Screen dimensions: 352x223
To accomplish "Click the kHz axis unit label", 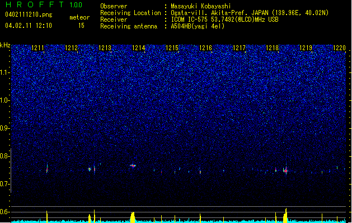I will (5, 45).
